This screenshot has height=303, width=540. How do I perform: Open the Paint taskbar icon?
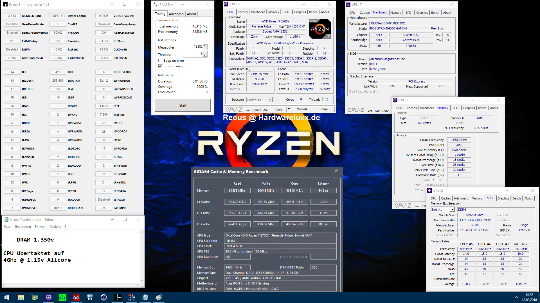(x=159, y=297)
